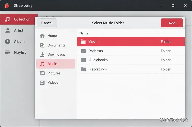Select the Audiobooks folder name
192x127 pixels.
[98, 60]
